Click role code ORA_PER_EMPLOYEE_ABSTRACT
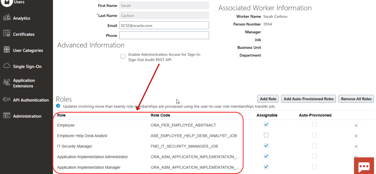The height and width of the screenshot is (174, 376). coord(184,125)
